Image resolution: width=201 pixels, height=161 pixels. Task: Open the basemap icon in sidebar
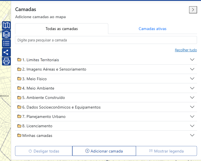(6, 26)
